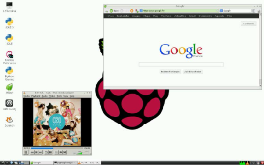Launch Scratch from the desktop
Screen dimensions: 264x165
(x=9, y=122)
